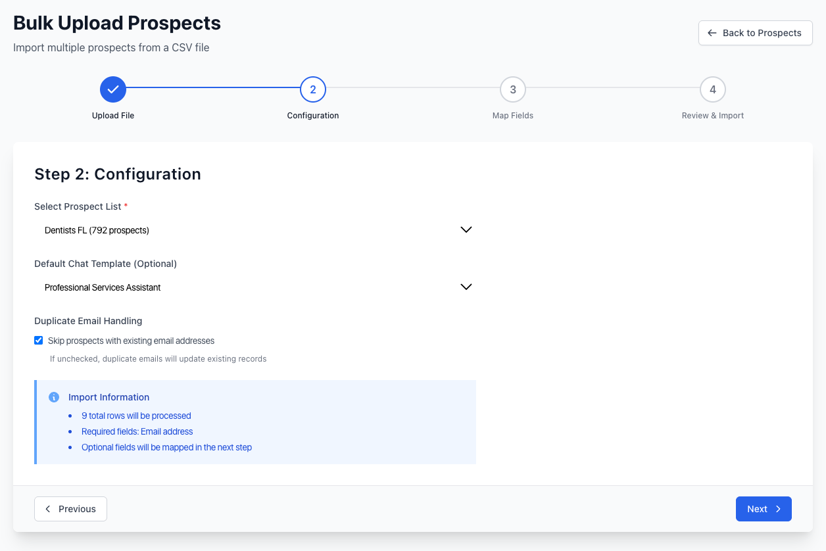
Task: Expand the Select Prospect List dropdown arrow
Action: (x=466, y=230)
